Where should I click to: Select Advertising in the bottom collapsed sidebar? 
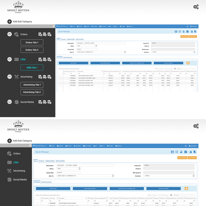click(x=19, y=171)
